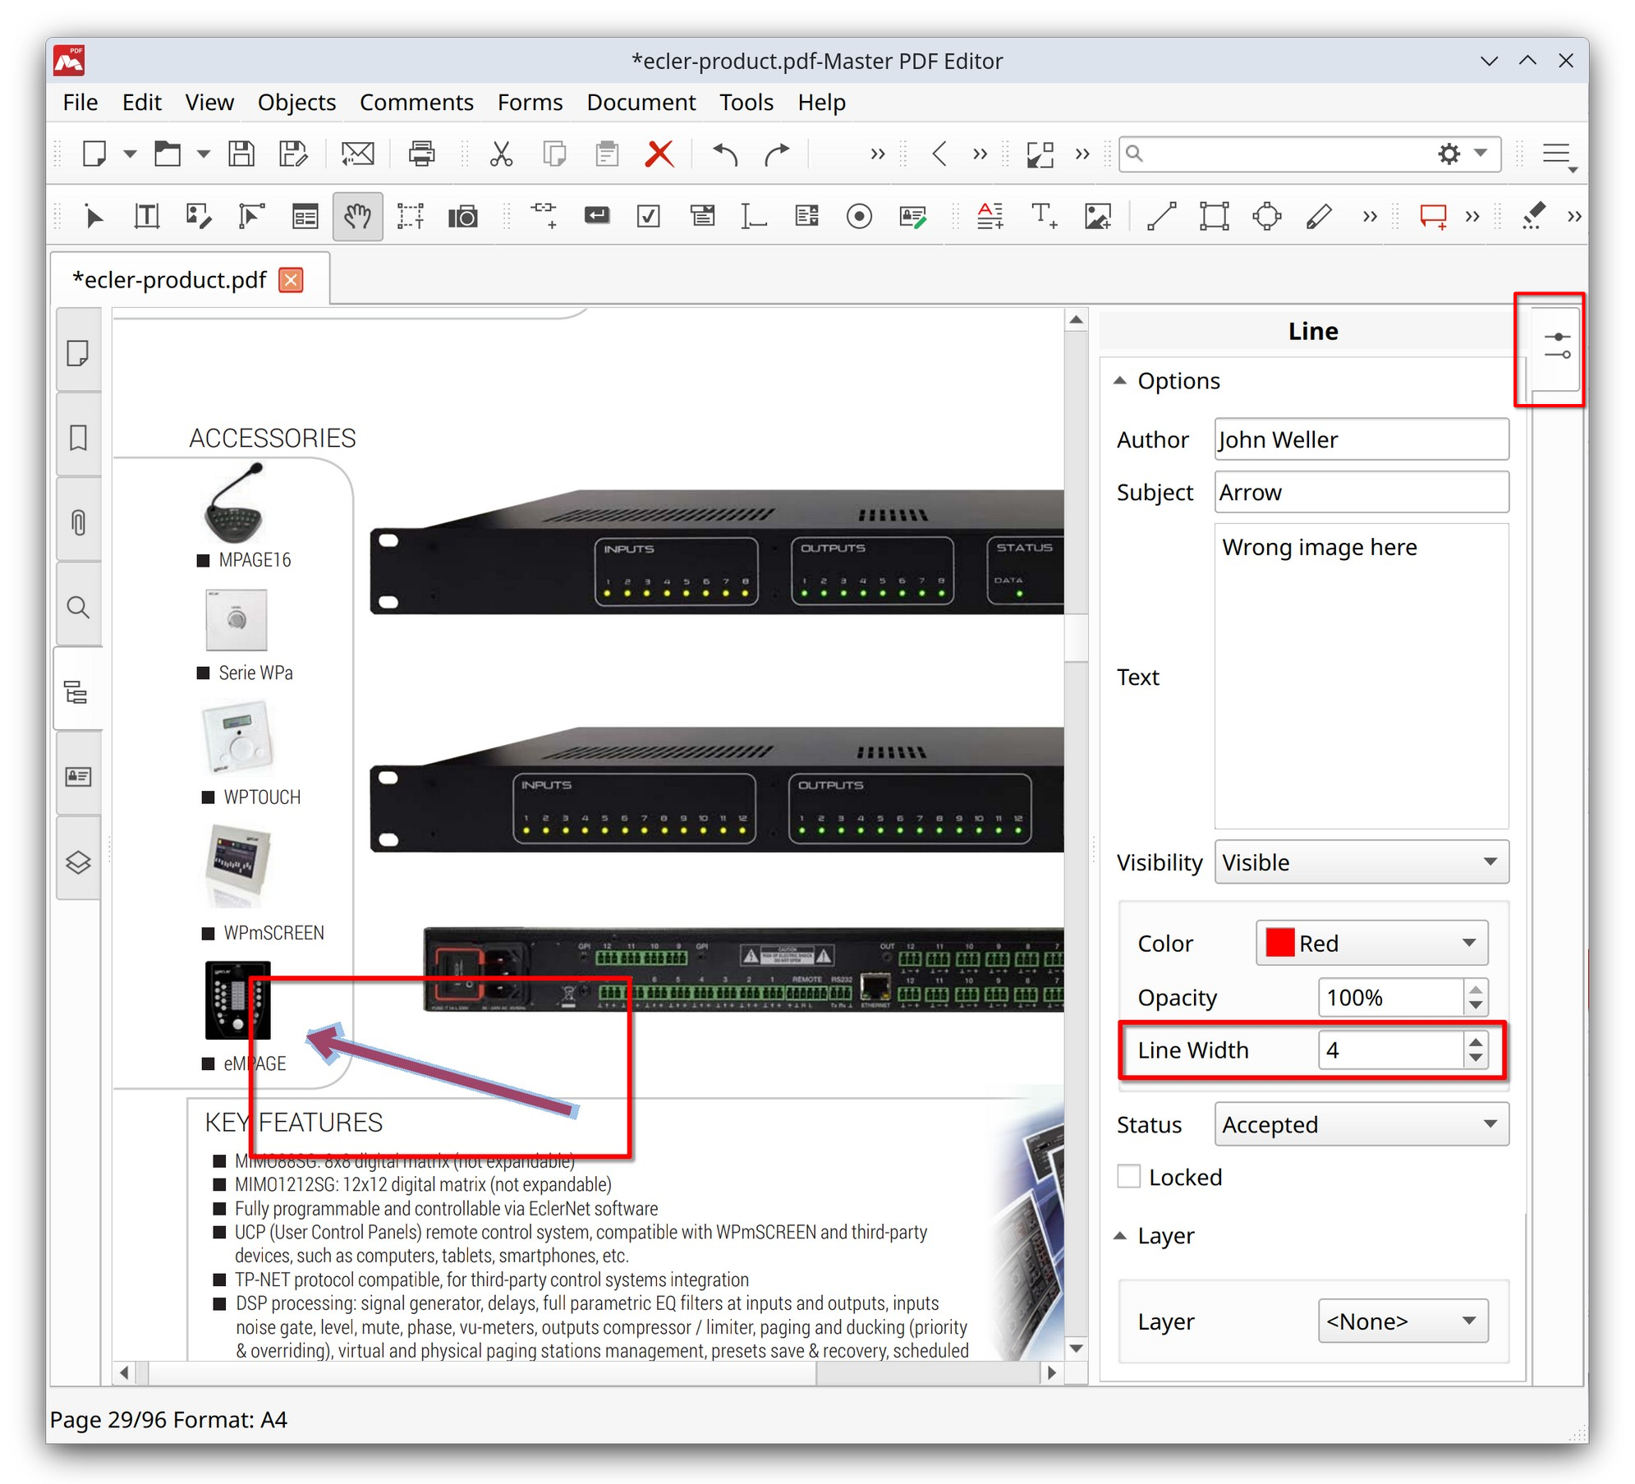
Task: Open the Visibility dropdown
Action: click(1361, 861)
